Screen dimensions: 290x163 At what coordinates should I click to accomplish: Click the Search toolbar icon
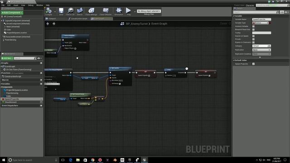pyautogui.click(x=80, y=11)
